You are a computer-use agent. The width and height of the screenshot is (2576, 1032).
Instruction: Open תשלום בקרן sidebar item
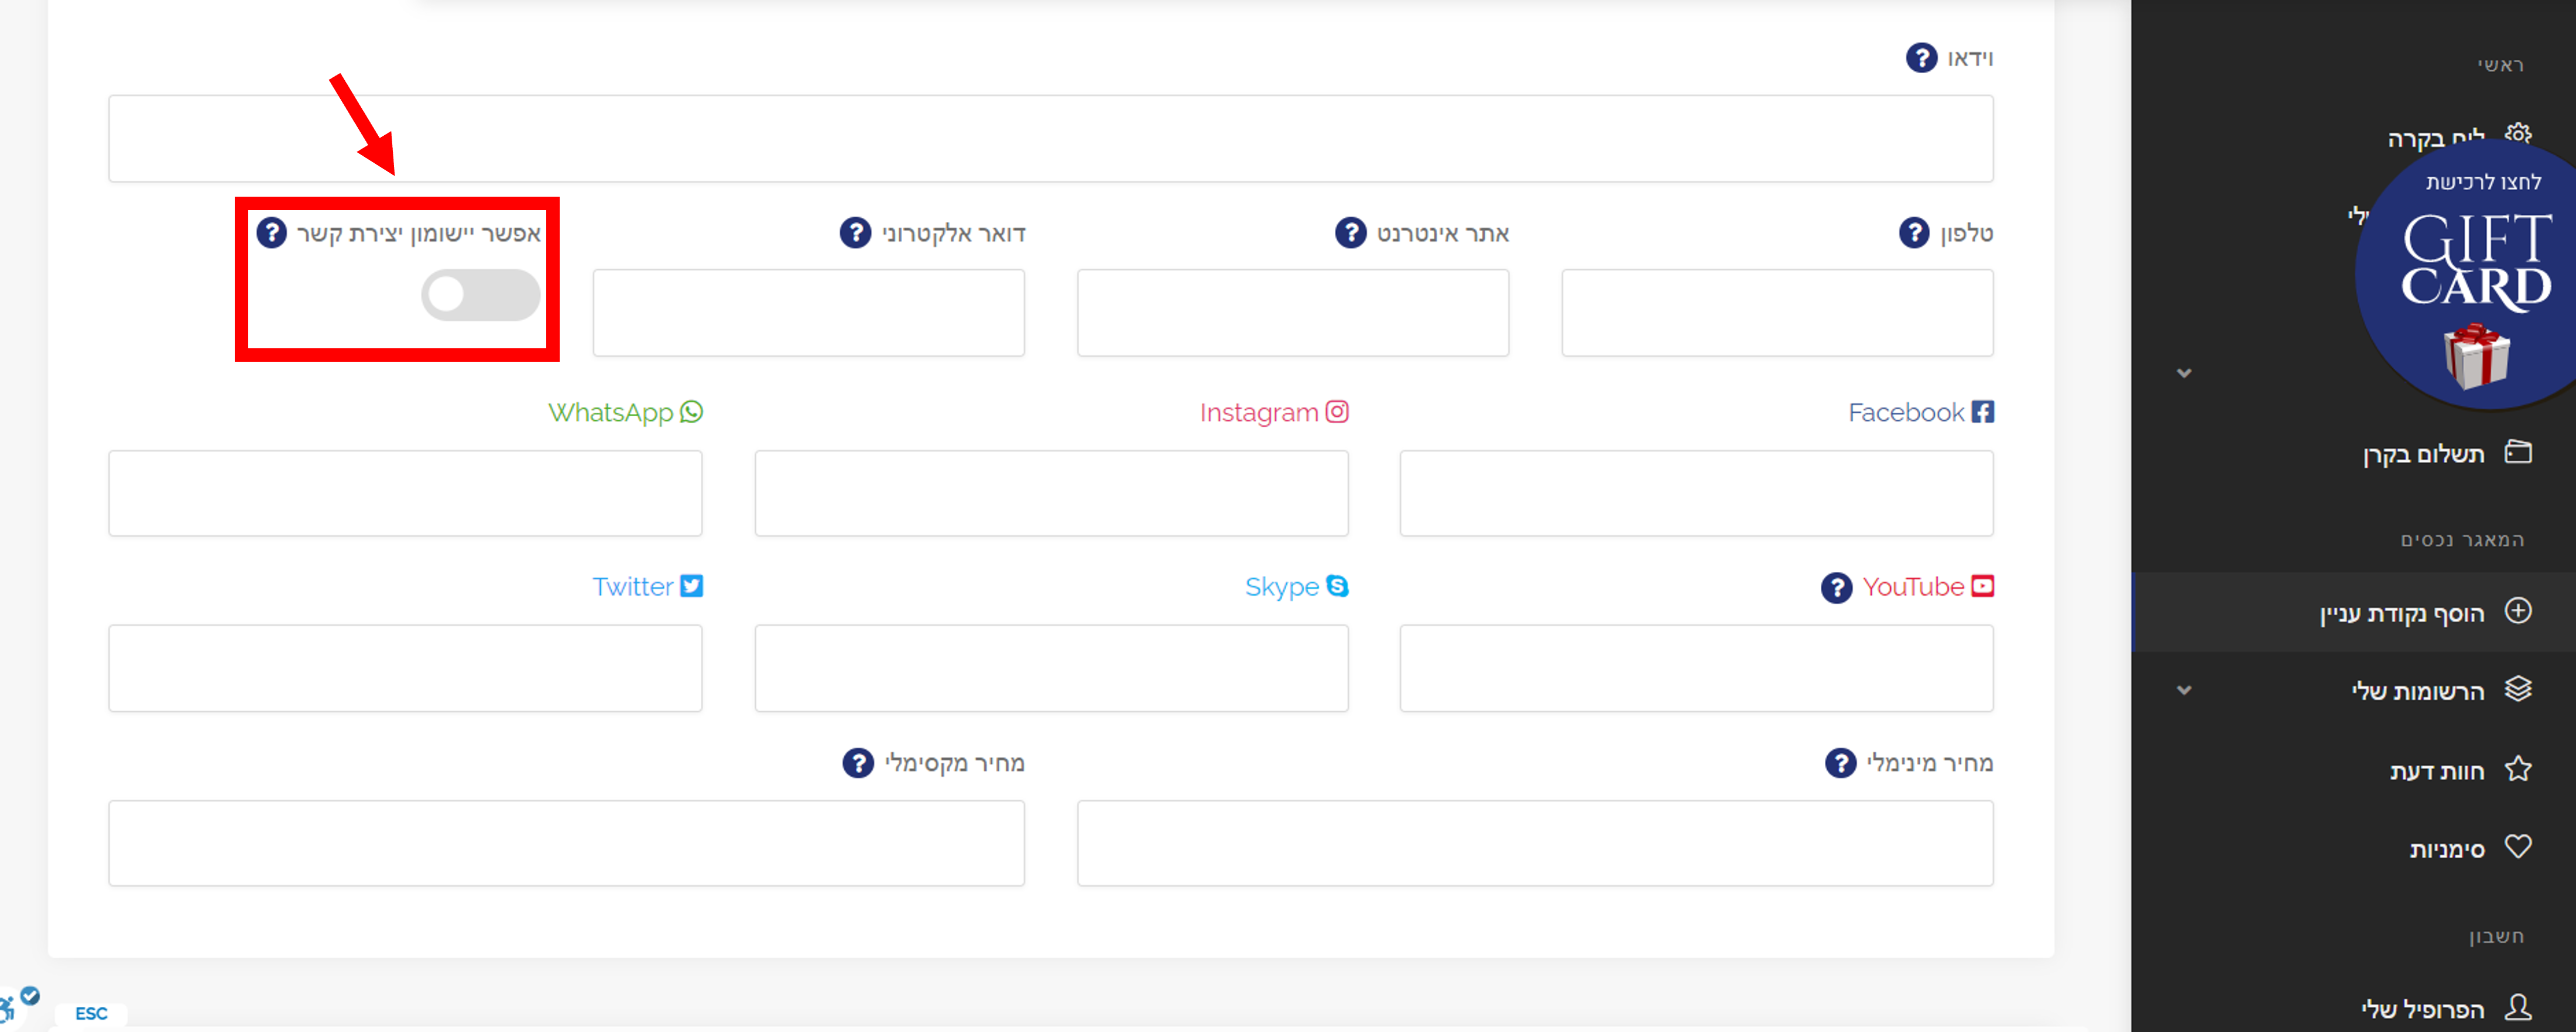tap(2423, 455)
